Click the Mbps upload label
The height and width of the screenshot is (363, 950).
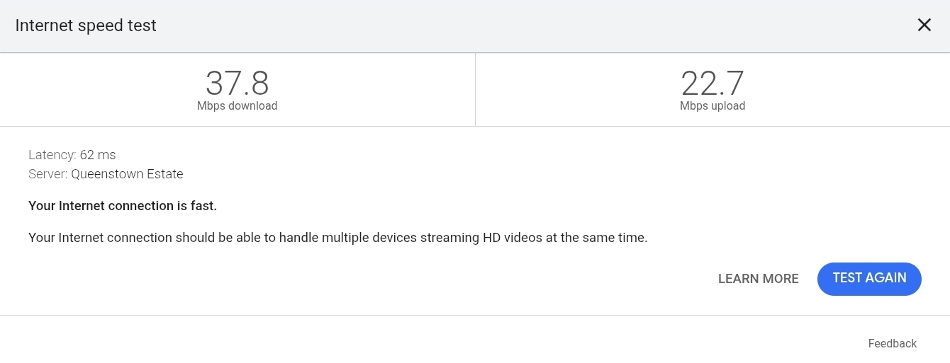(712, 106)
